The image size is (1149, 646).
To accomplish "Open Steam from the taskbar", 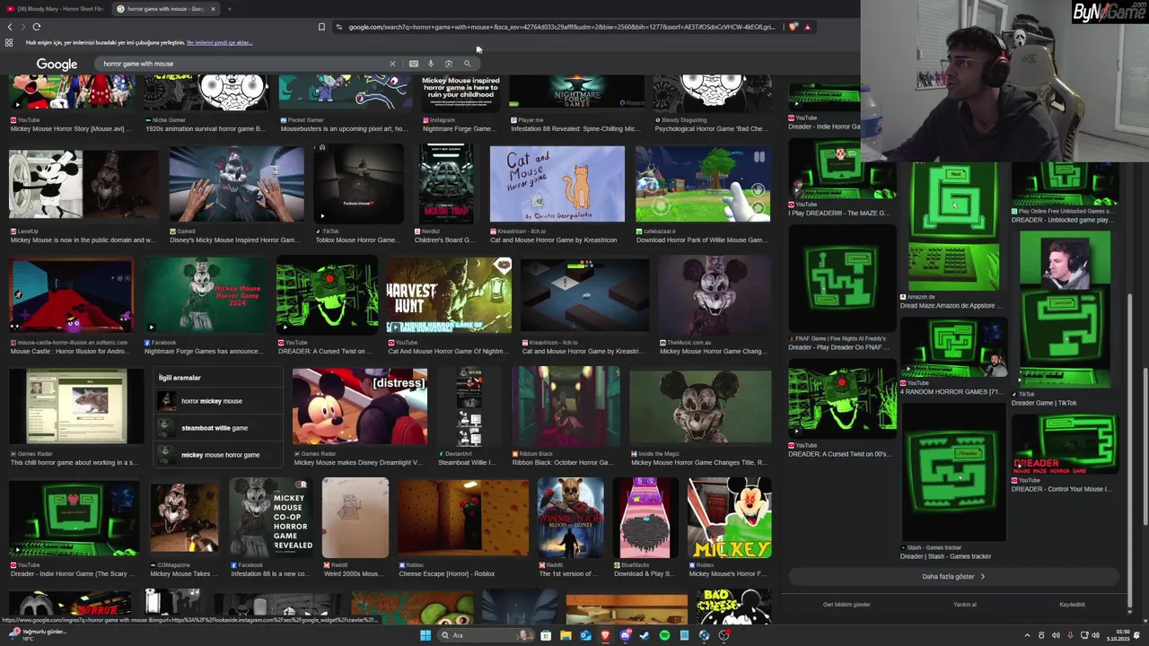I will tap(645, 635).
